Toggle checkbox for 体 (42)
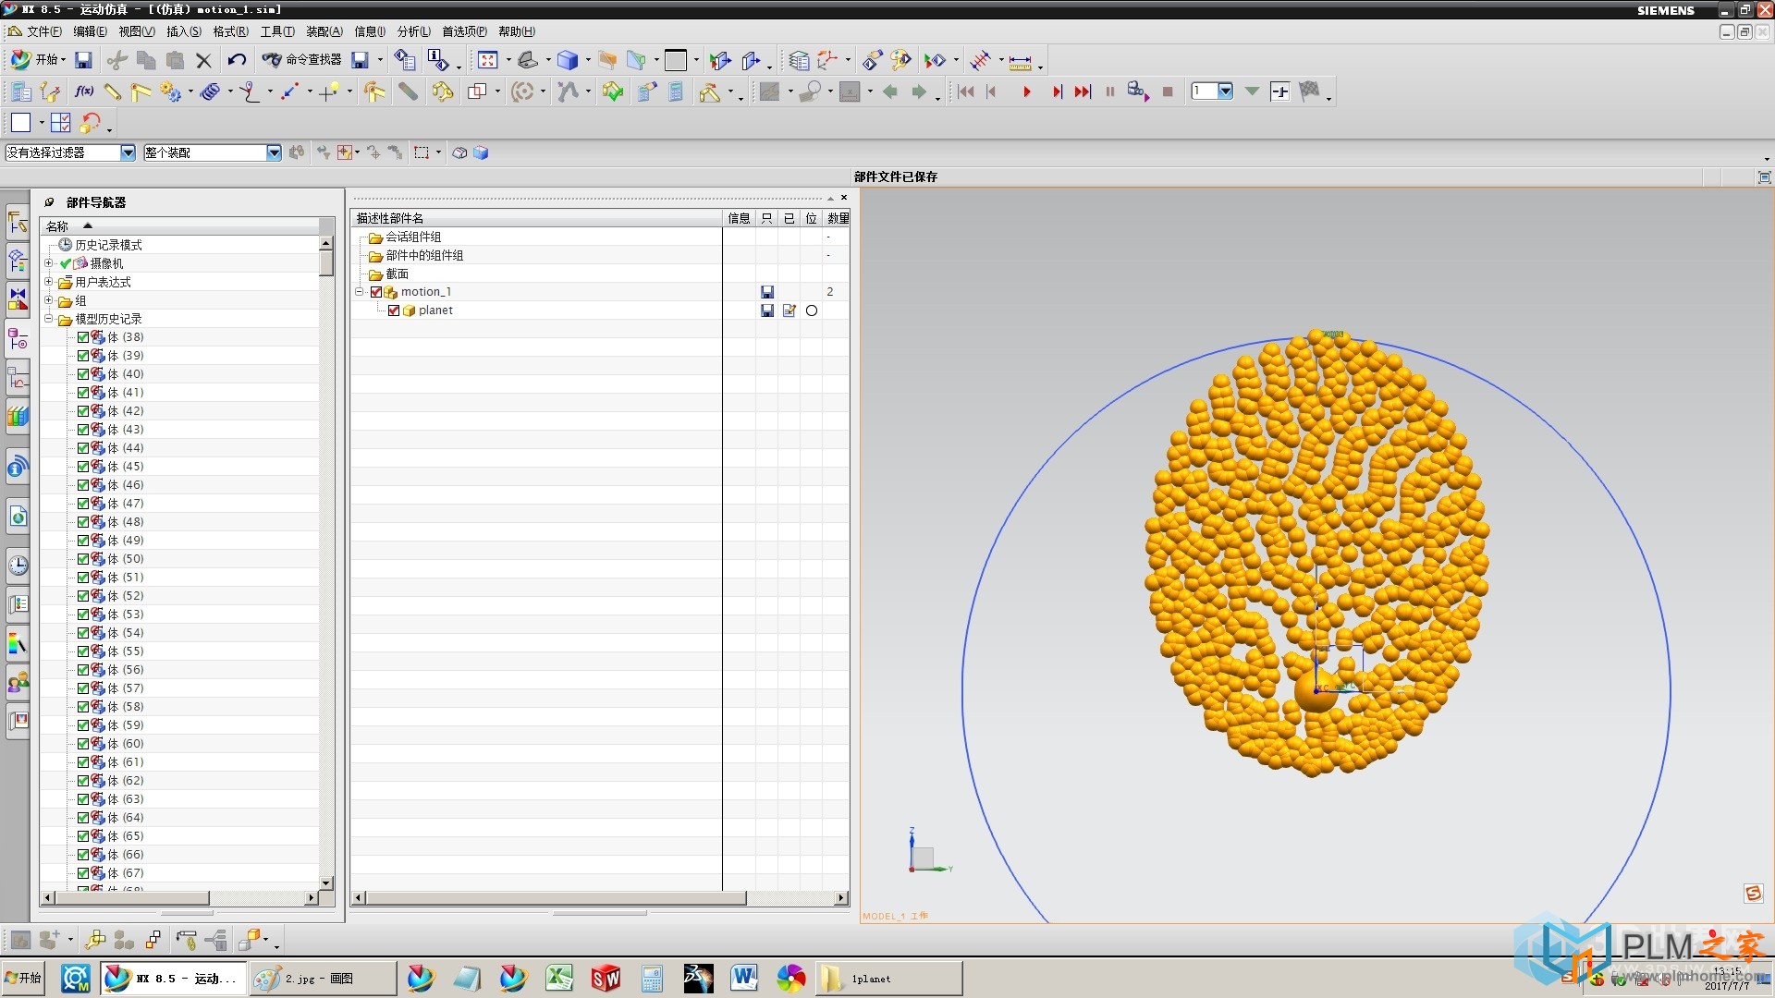 83,411
